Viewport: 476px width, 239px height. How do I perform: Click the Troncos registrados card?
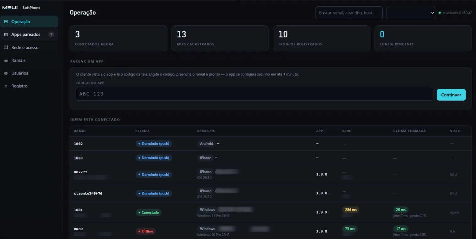321,38
